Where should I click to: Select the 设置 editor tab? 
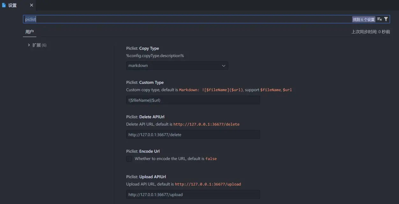(x=12, y=5)
